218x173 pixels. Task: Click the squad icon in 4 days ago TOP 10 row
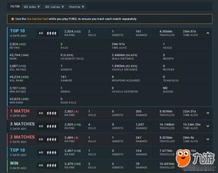pyautogui.click(x=52, y=33)
